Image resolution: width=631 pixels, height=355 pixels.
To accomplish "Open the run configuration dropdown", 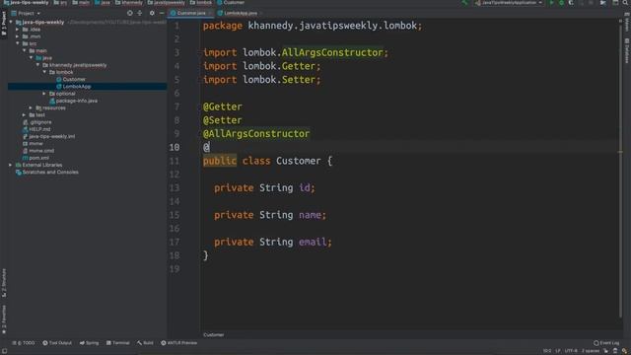I will (x=509, y=2).
